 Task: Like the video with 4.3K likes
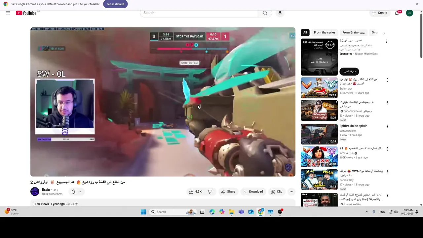click(x=195, y=192)
